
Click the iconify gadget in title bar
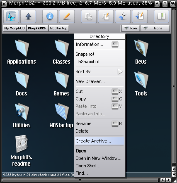[157, 4]
